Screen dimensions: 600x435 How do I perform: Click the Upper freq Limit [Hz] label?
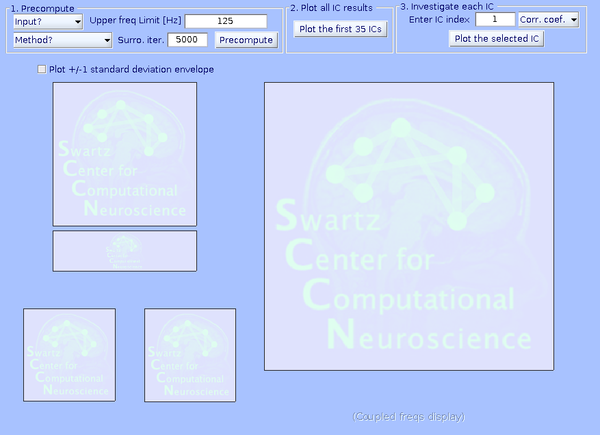[x=135, y=21]
